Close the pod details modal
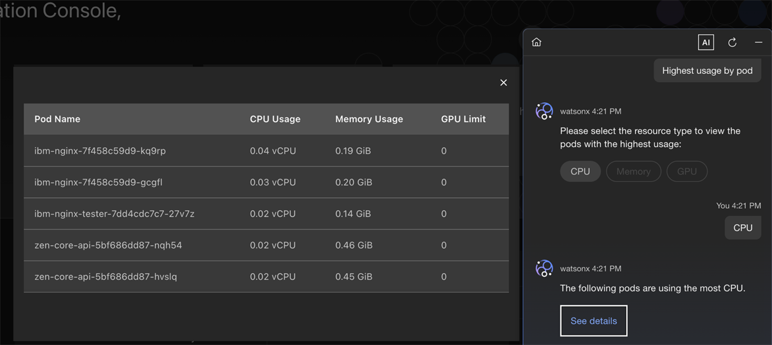Viewport: 772px width, 345px height. pyautogui.click(x=504, y=82)
